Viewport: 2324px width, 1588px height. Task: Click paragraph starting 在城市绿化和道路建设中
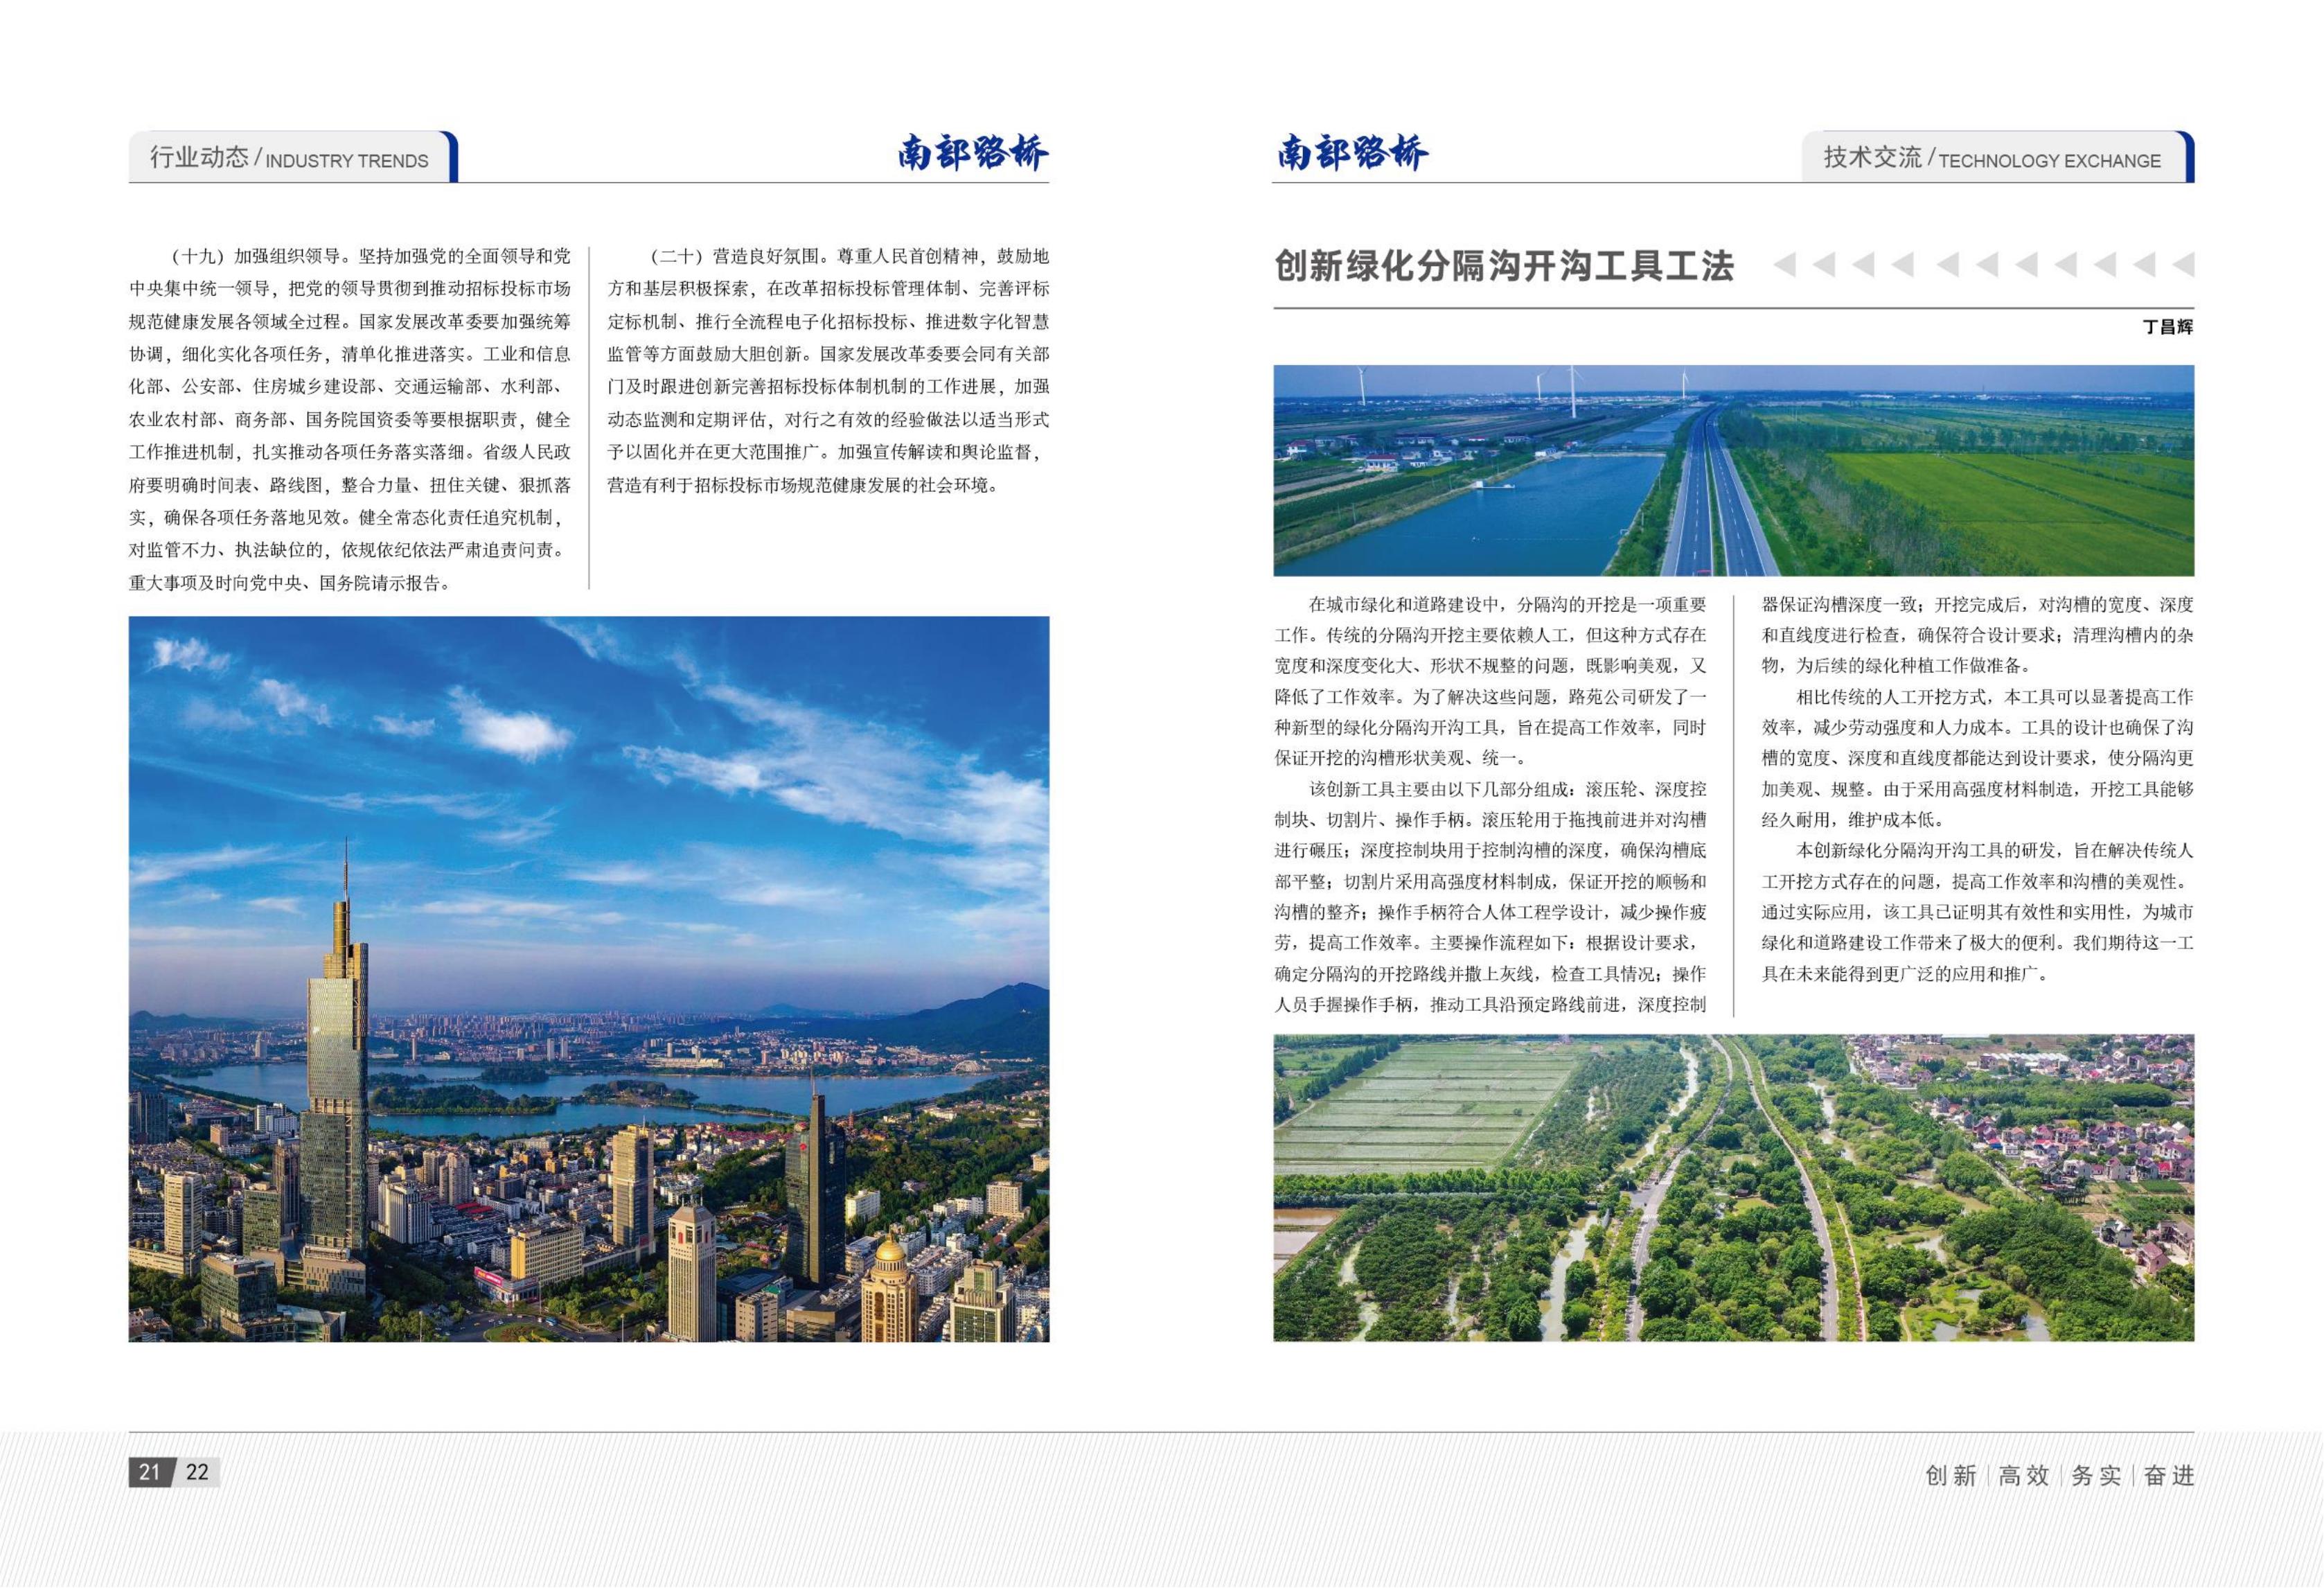[1490, 681]
